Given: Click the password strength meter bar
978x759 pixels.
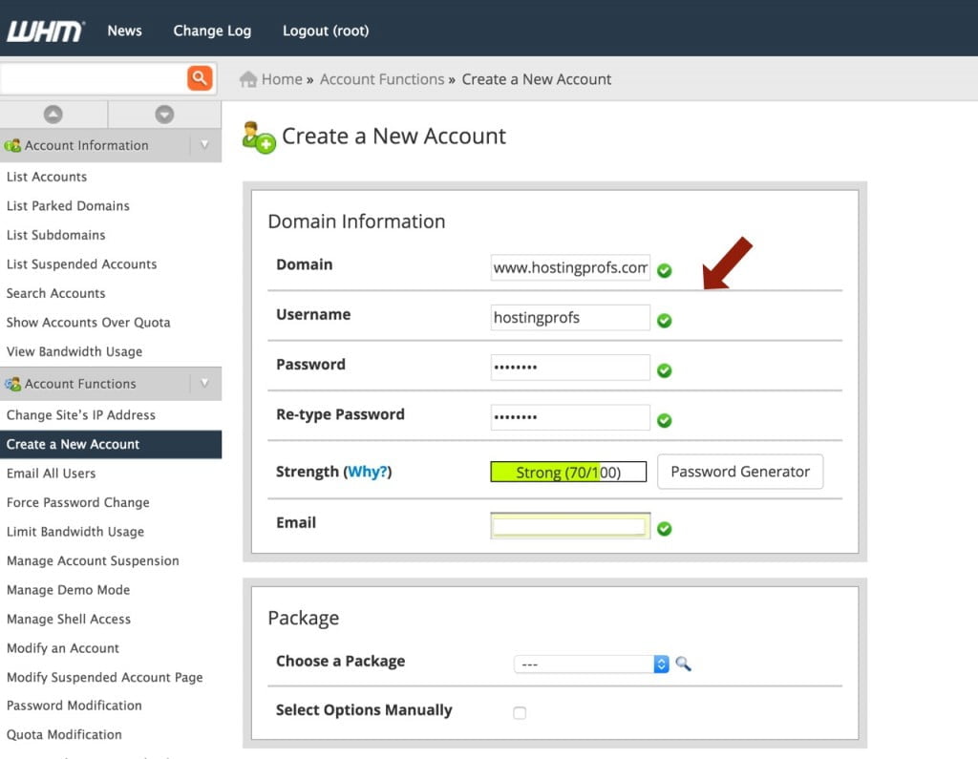Looking at the screenshot, I should point(568,473).
